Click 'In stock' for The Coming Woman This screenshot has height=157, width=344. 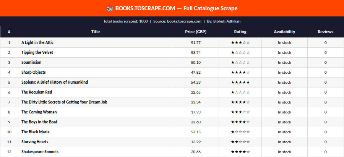pyautogui.click(x=284, y=112)
